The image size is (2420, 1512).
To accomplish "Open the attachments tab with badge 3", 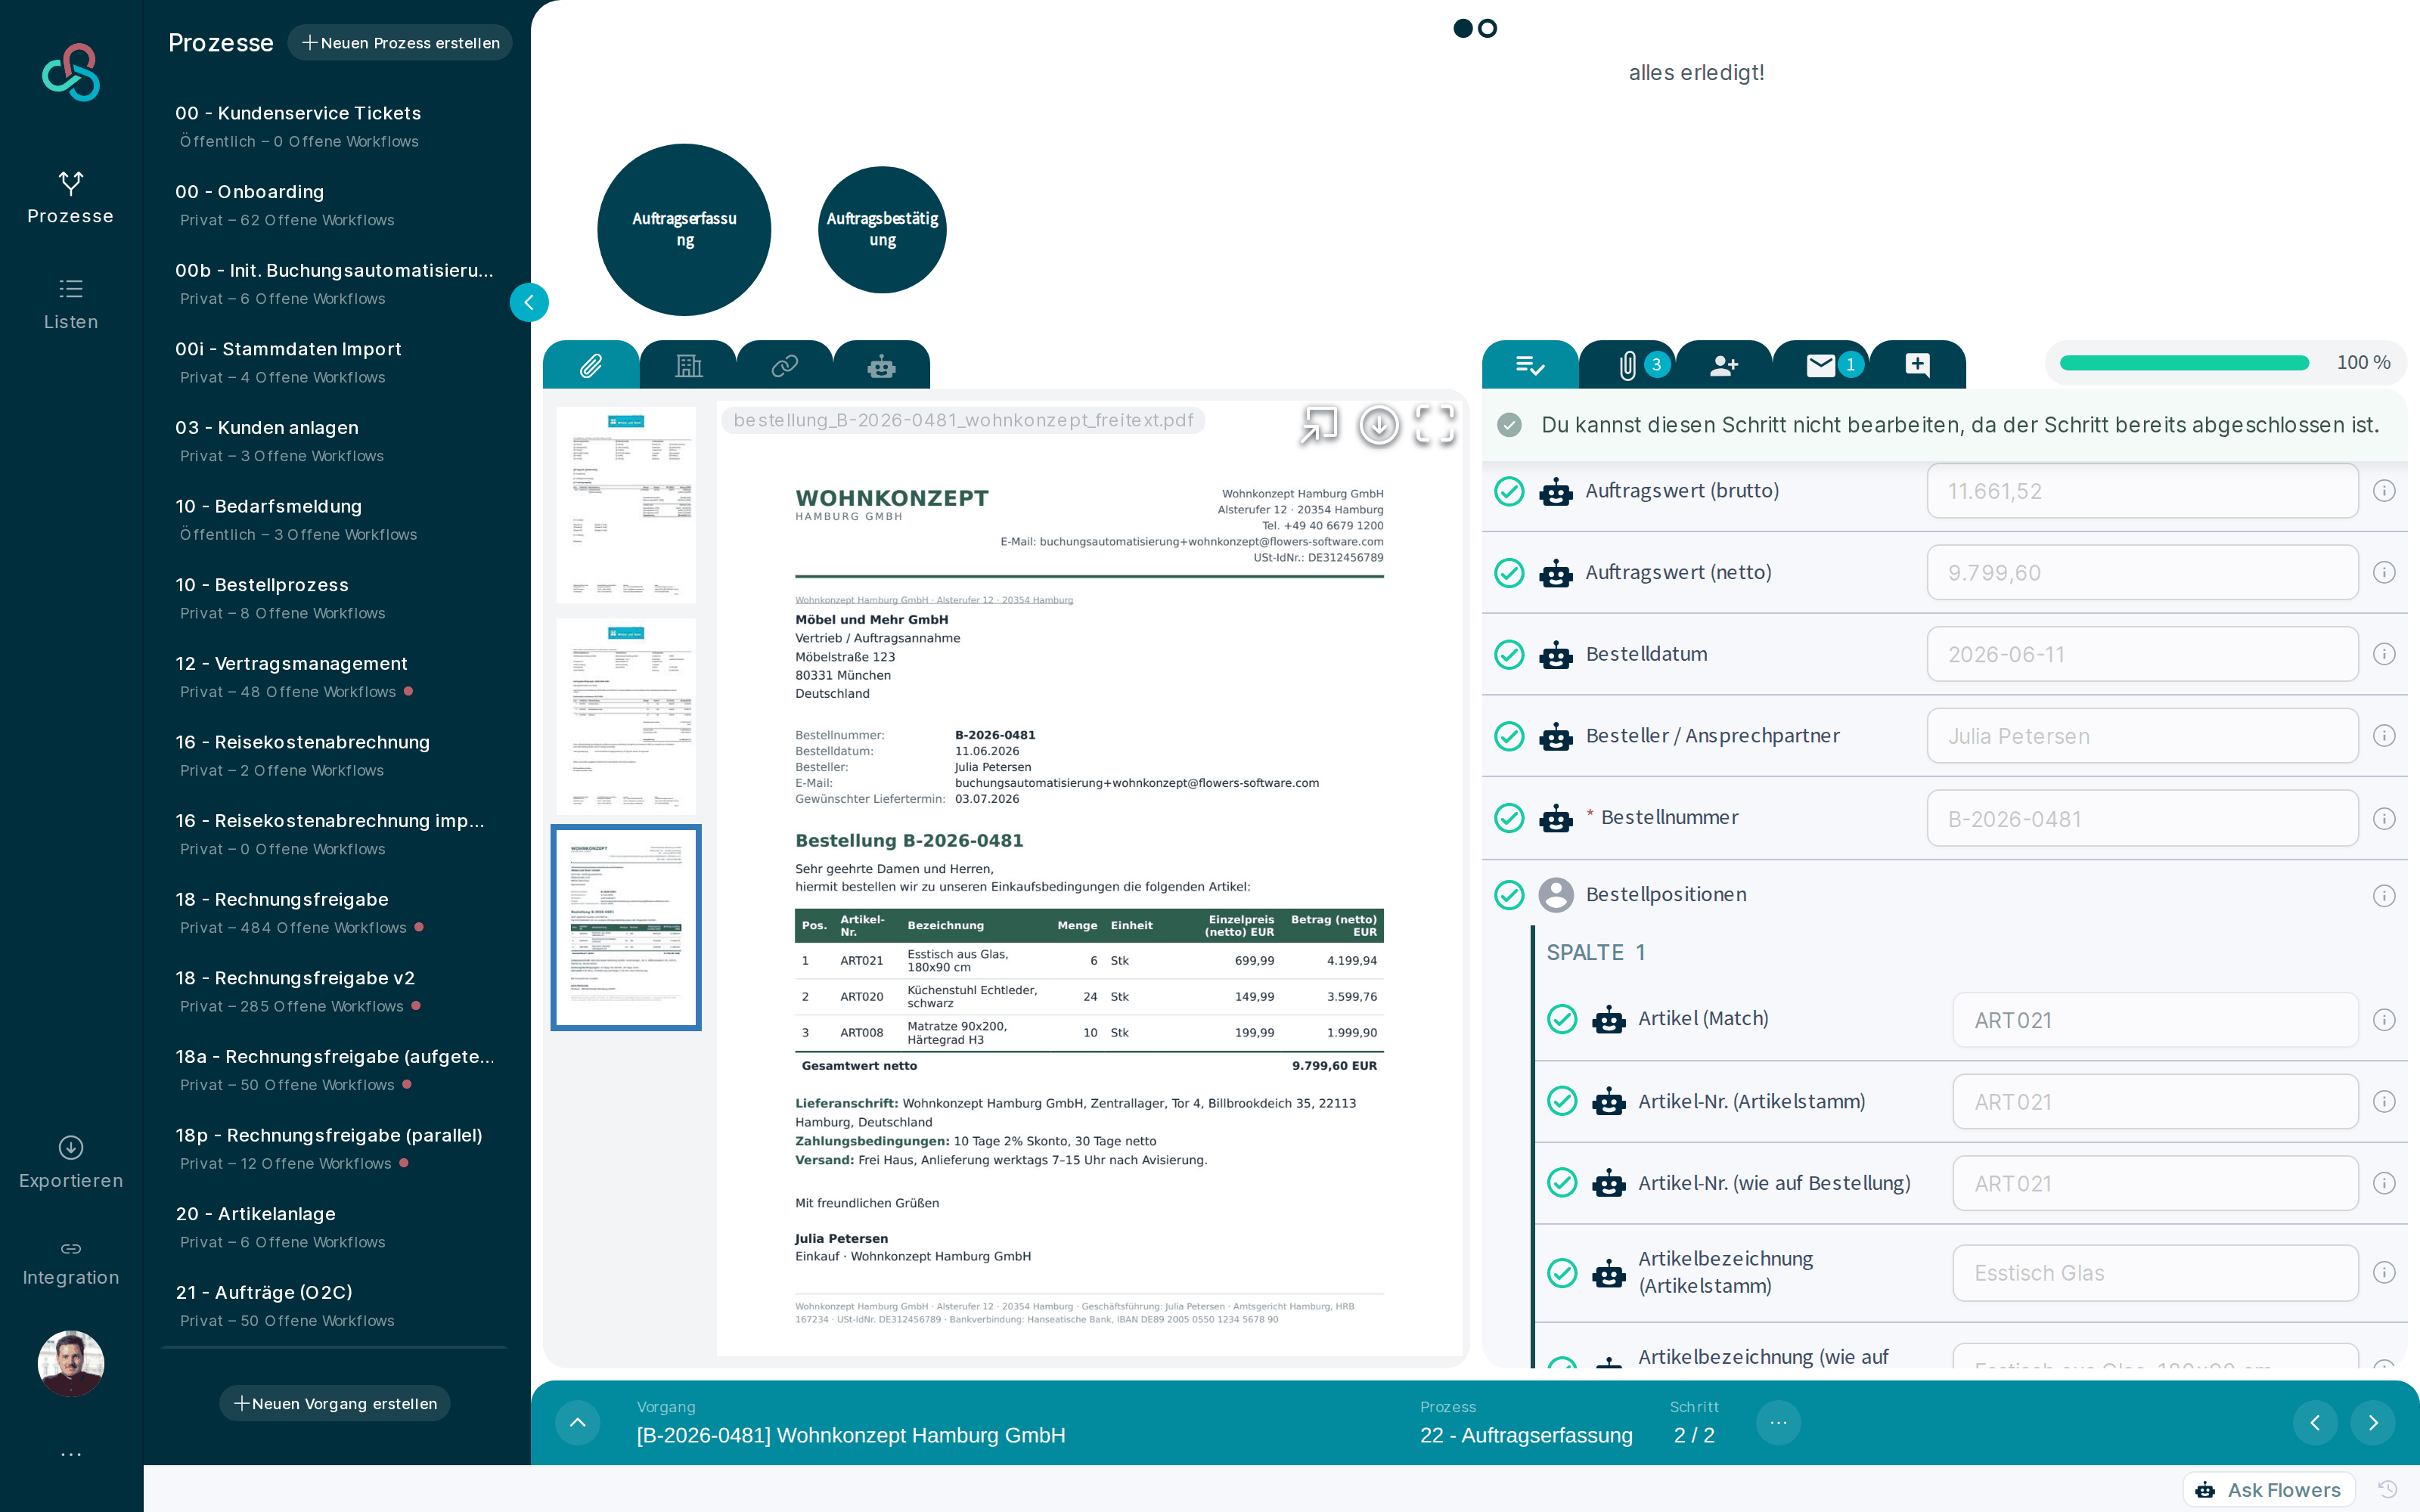I will (1627, 365).
